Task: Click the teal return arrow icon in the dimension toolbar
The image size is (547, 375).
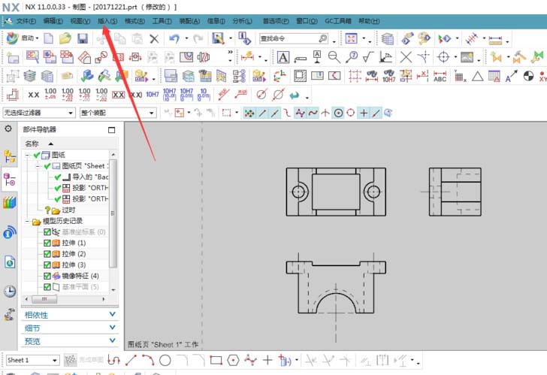Action: pyautogui.click(x=295, y=95)
